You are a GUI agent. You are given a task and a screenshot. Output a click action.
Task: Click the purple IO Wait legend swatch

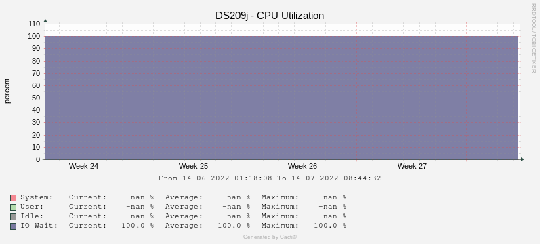[13, 226]
